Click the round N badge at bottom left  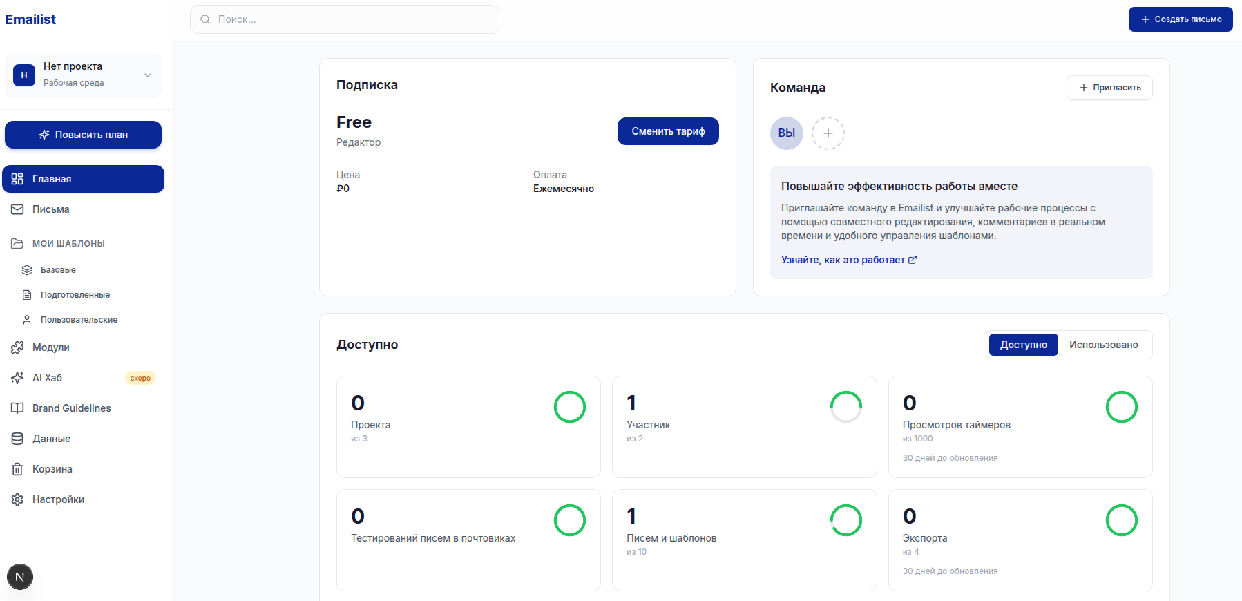click(x=20, y=577)
